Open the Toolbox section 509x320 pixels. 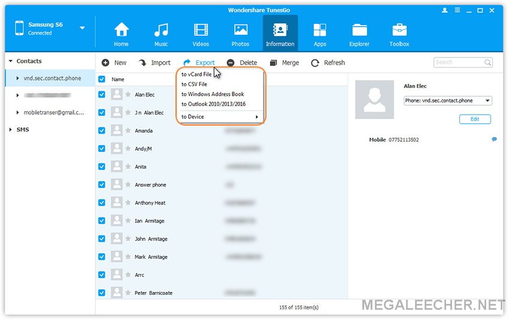[x=399, y=34]
